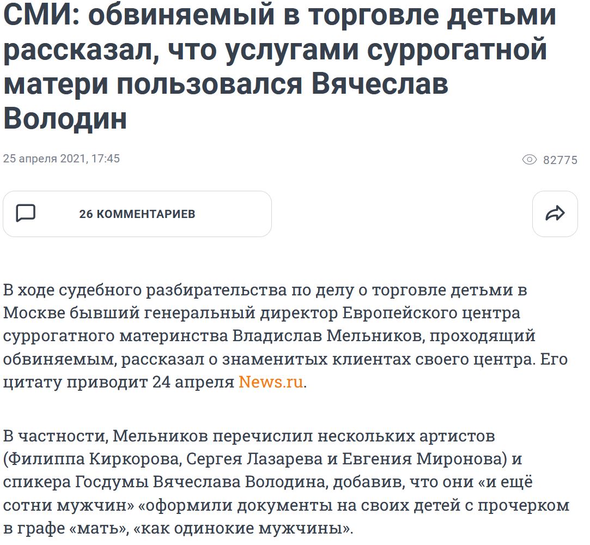Open the 26 комментариев section
Image resolution: width=590 pixels, height=545 pixels.
click(137, 214)
